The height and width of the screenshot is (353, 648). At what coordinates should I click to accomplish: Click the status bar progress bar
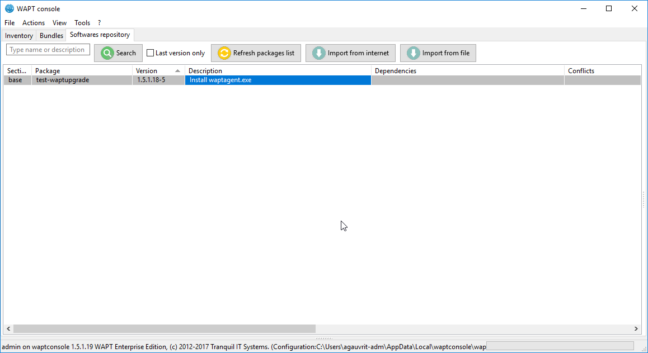tap(560, 346)
